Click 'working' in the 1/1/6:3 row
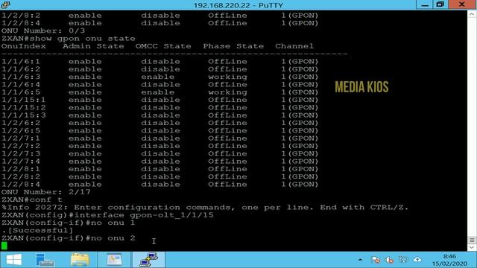The image size is (477, 268). pos(227,77)
